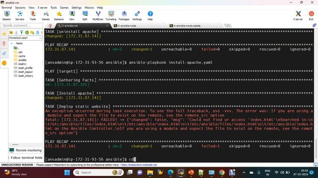Open the Packages toolbar icon
Image resolution: width=318 pixels, height=178 pixels.
[124, 16]
